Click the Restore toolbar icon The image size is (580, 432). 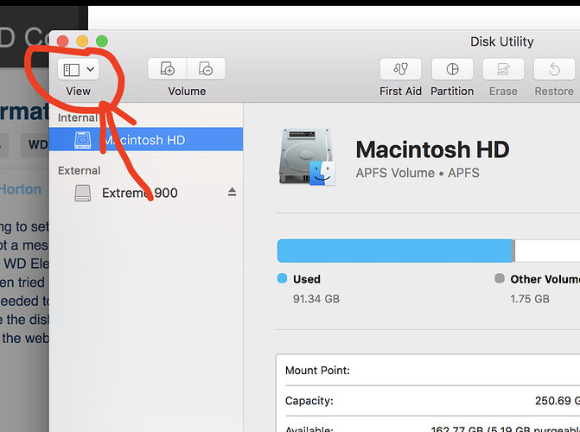point(554,69)
